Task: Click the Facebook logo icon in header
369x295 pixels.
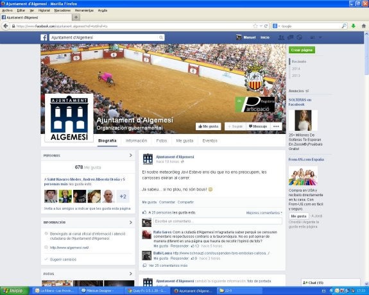Action: (44, 37)
